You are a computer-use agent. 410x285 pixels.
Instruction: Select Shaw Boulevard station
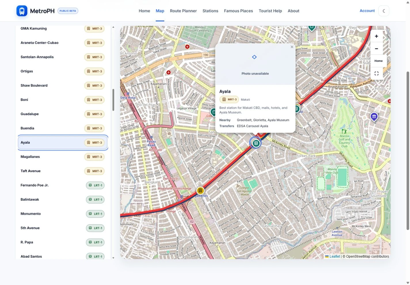click(x=63, y=85)
